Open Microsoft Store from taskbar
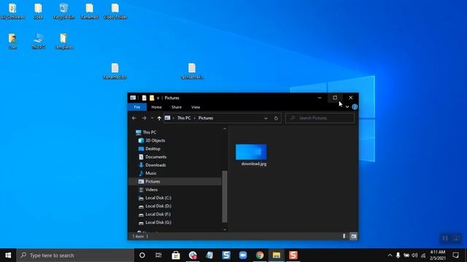The width and height of the screenshot is (467, 262). [x=176, y=255]
